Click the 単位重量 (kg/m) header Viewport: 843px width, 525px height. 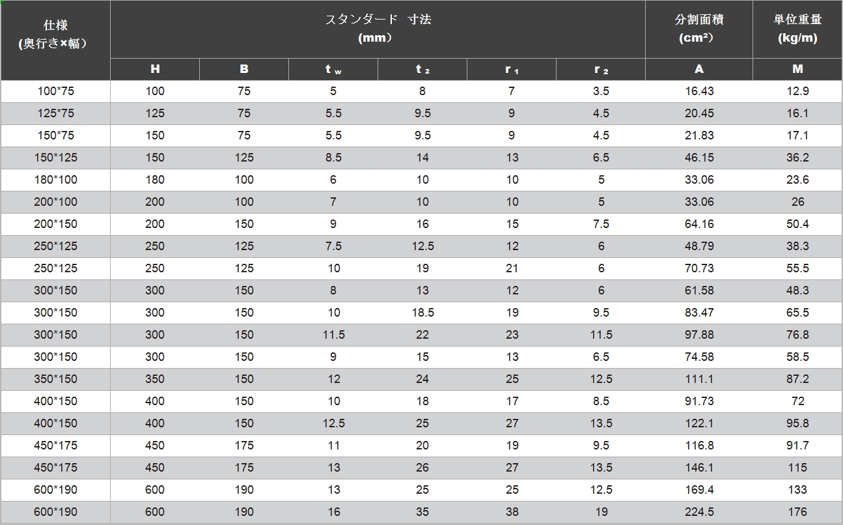point(797,29)
